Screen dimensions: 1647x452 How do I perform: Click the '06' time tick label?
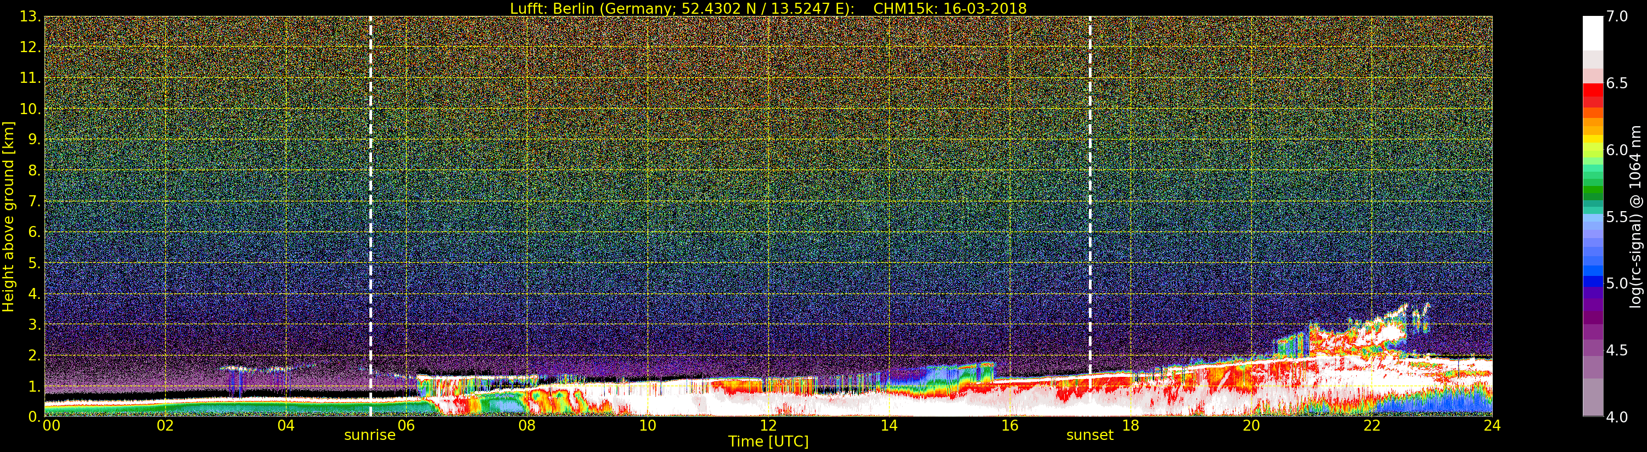[x=406, y=426]
